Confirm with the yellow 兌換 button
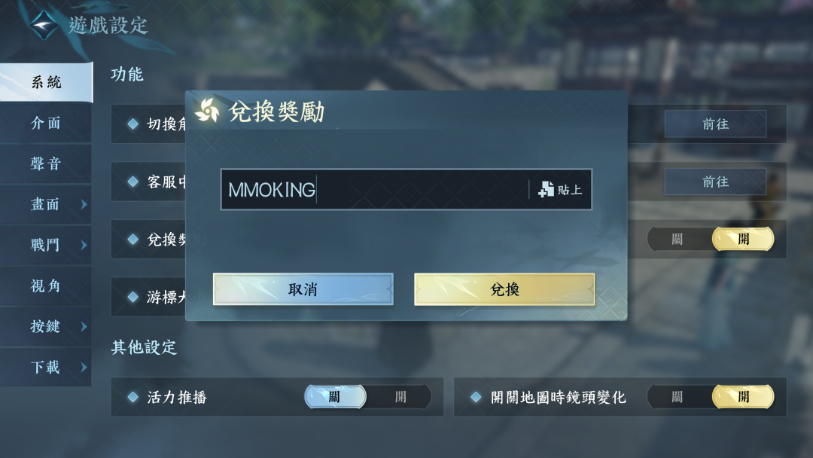 [504, 289]
